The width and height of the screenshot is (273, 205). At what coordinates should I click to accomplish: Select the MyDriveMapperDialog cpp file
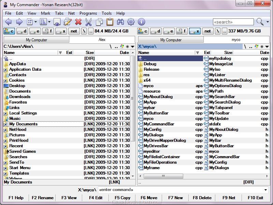pyautogui.click(x=170, y=140)
